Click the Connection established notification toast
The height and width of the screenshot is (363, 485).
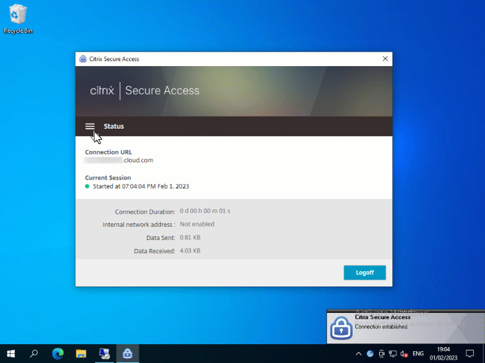pos(406,325)
